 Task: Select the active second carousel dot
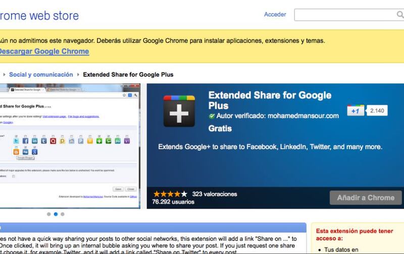click(56, 214)
